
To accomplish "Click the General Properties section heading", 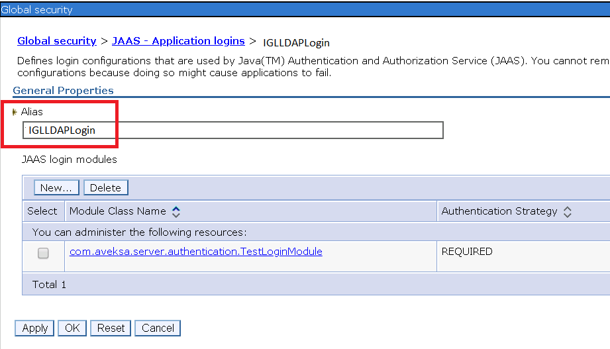I will pos(64,91).
